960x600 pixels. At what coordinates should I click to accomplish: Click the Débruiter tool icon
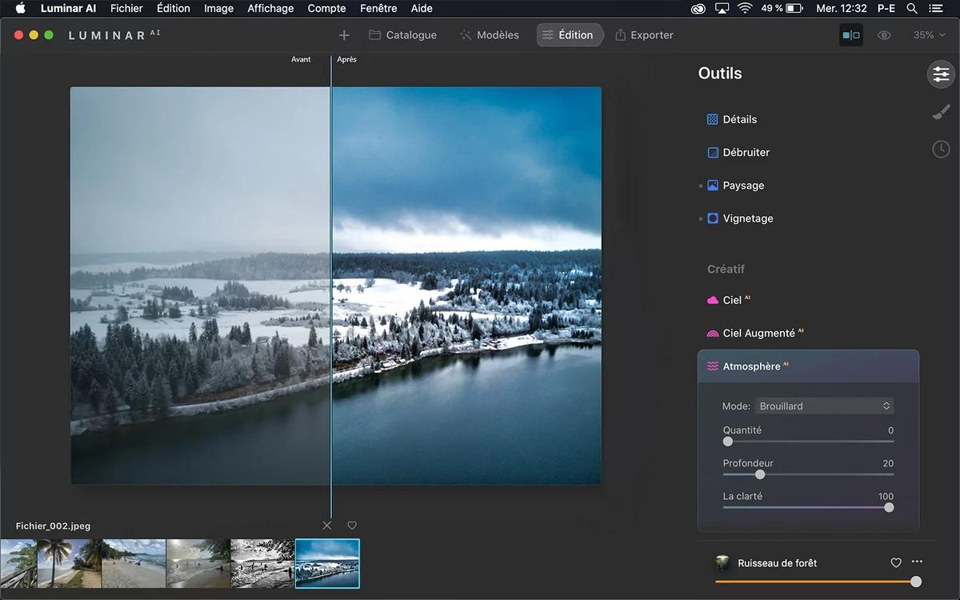tap(713, 152)
